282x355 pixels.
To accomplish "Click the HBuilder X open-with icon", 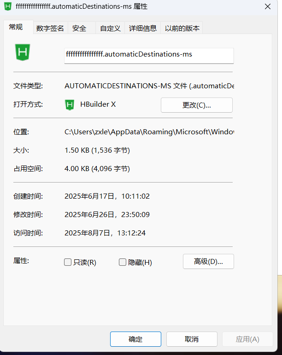I will pyautogui.click(x=69, y=104).
